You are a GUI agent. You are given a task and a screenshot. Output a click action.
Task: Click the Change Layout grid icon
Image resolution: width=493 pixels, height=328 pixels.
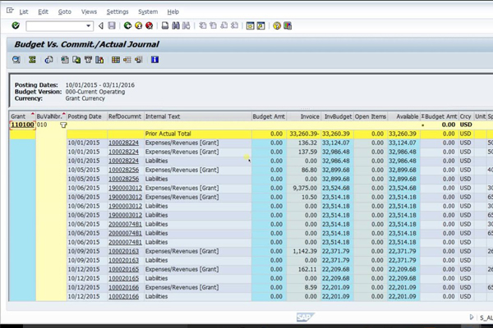click(x=116, y=60)
